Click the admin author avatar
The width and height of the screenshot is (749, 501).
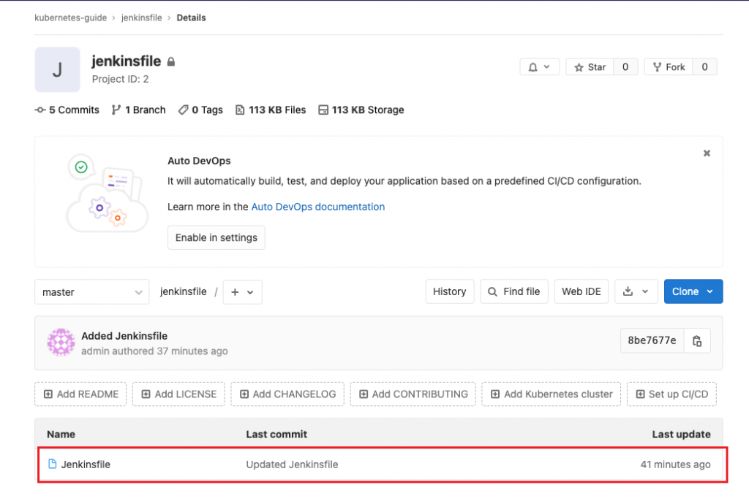coord(61,343)
